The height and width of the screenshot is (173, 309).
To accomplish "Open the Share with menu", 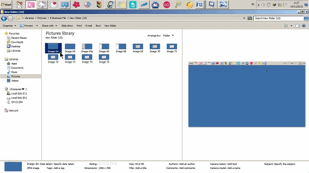I will [49, 26].
